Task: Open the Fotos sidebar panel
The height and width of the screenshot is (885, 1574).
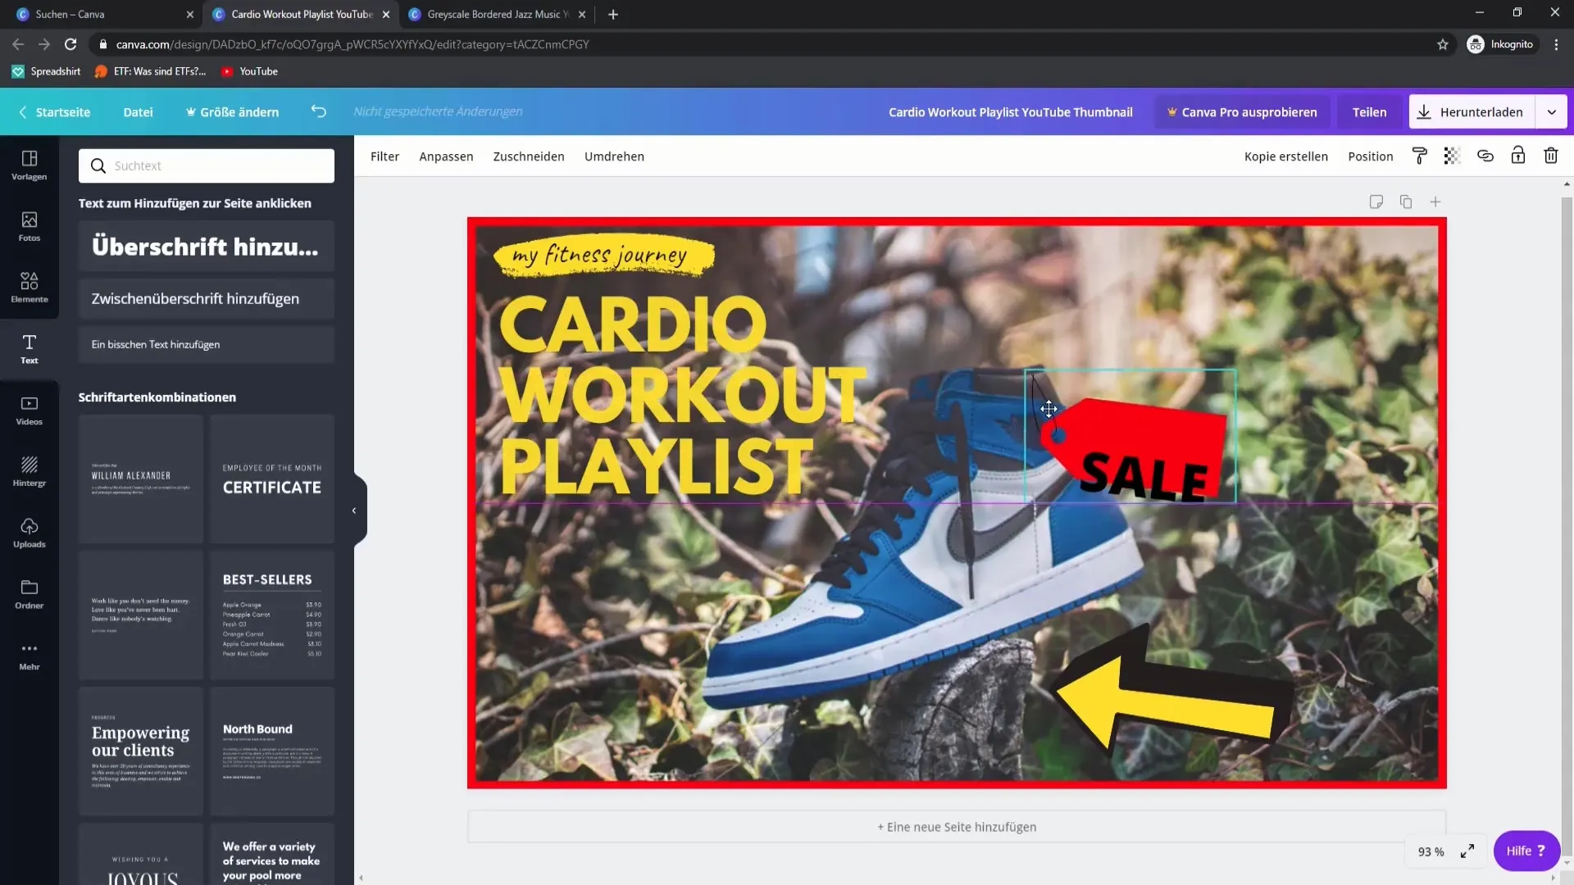Action: point(29,227)
